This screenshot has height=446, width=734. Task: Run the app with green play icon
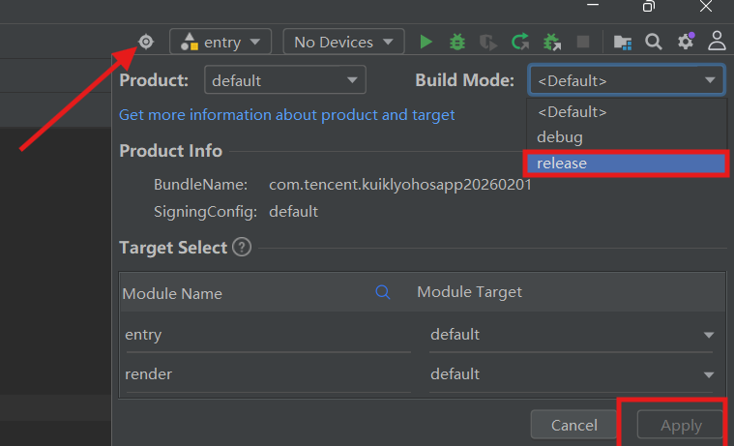tap(426, 42)
